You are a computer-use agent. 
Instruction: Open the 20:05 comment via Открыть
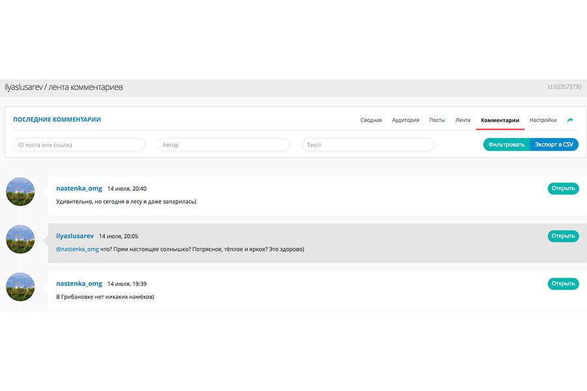[x=563, y=236]
